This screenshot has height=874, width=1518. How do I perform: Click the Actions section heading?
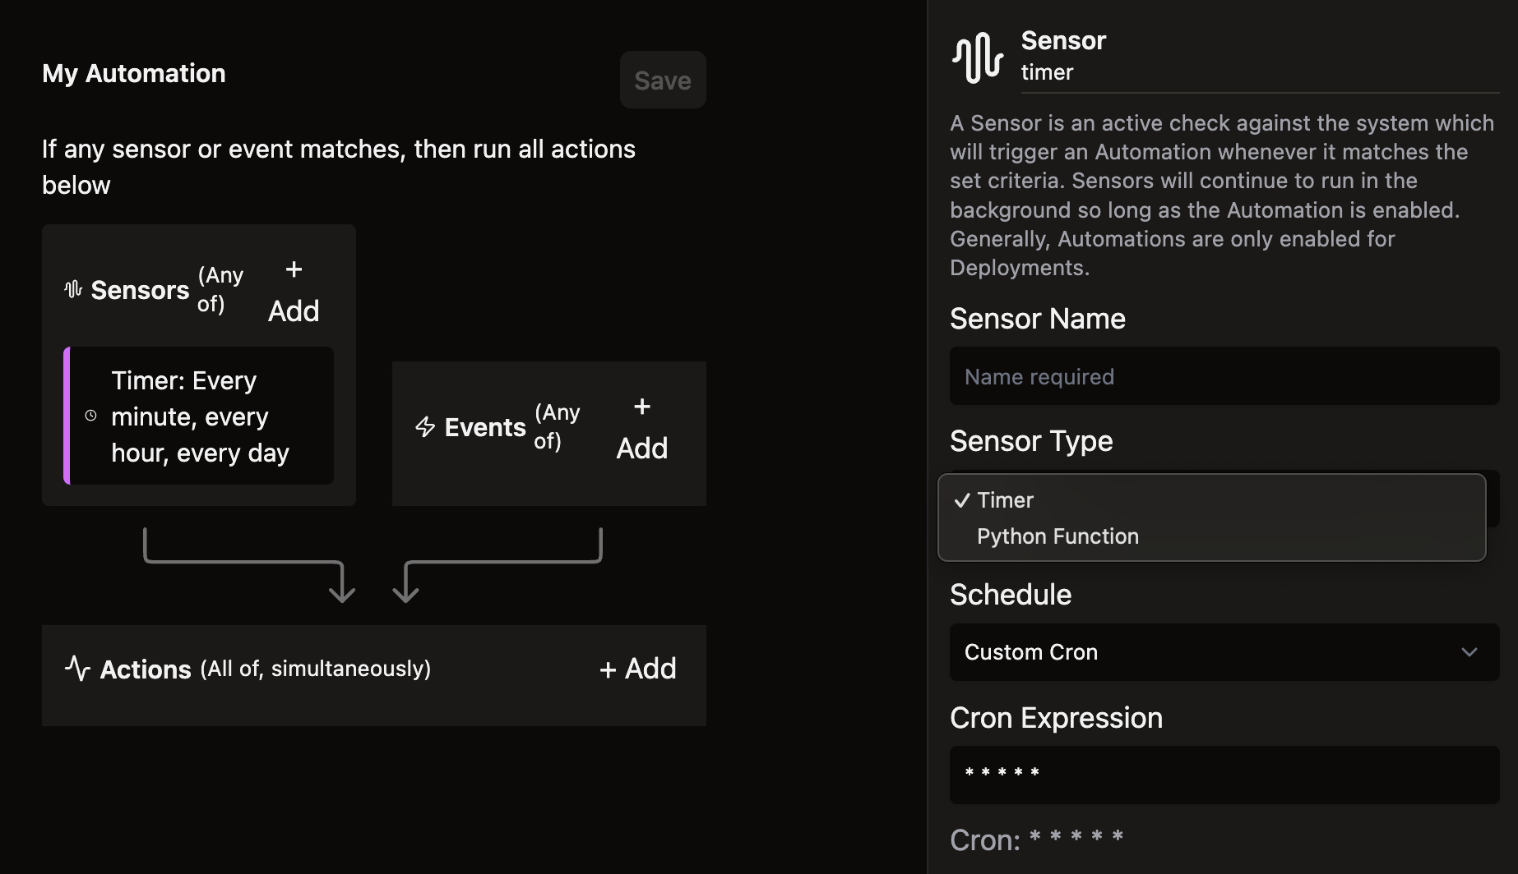click(146, 669)
